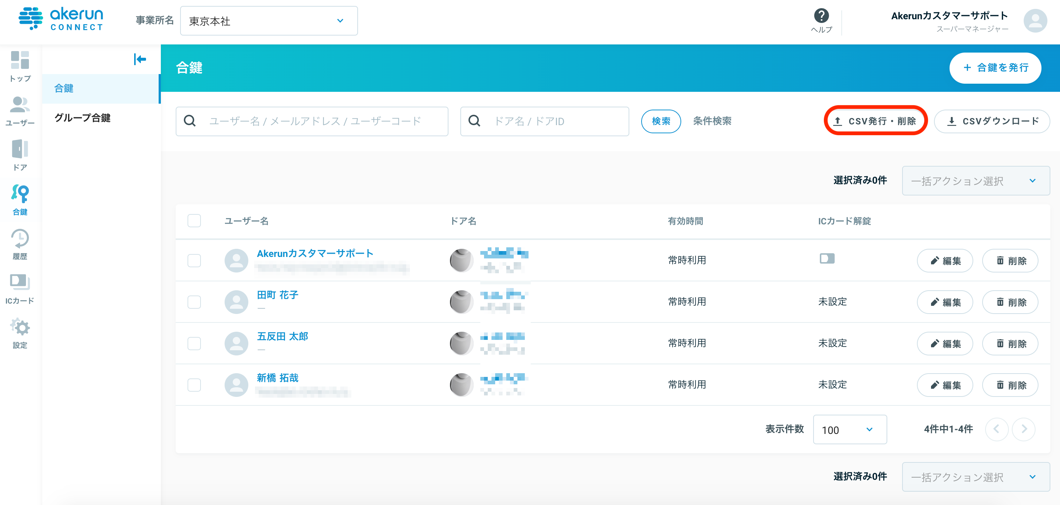Click 編集 for 新橋 拓哉
This screenshot has width=1060, height=505.
point(945,385)
